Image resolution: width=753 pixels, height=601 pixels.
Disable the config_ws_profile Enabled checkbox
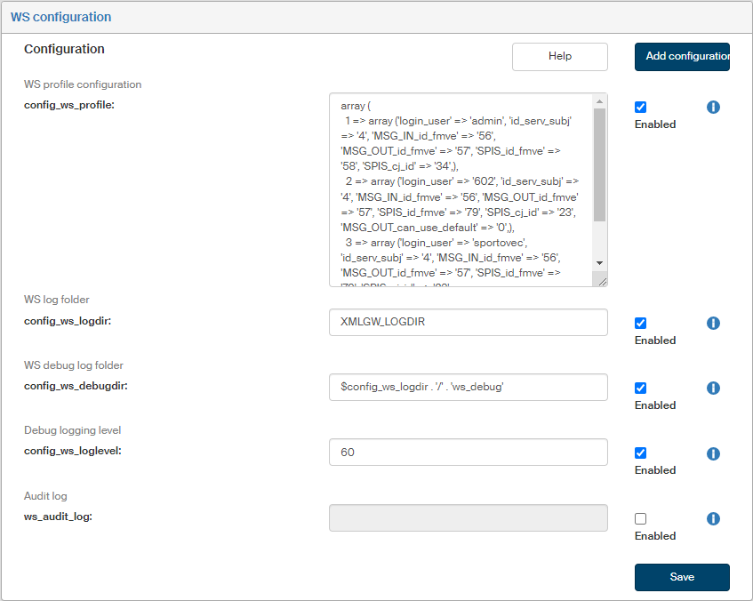click(641, 108)
